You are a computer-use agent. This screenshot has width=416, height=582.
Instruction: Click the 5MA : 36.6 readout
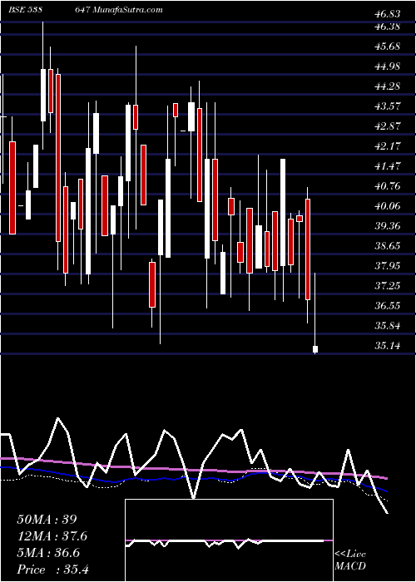pos(48,553)
